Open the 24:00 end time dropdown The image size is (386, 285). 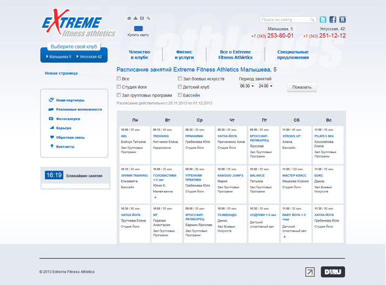click(265, 86)
